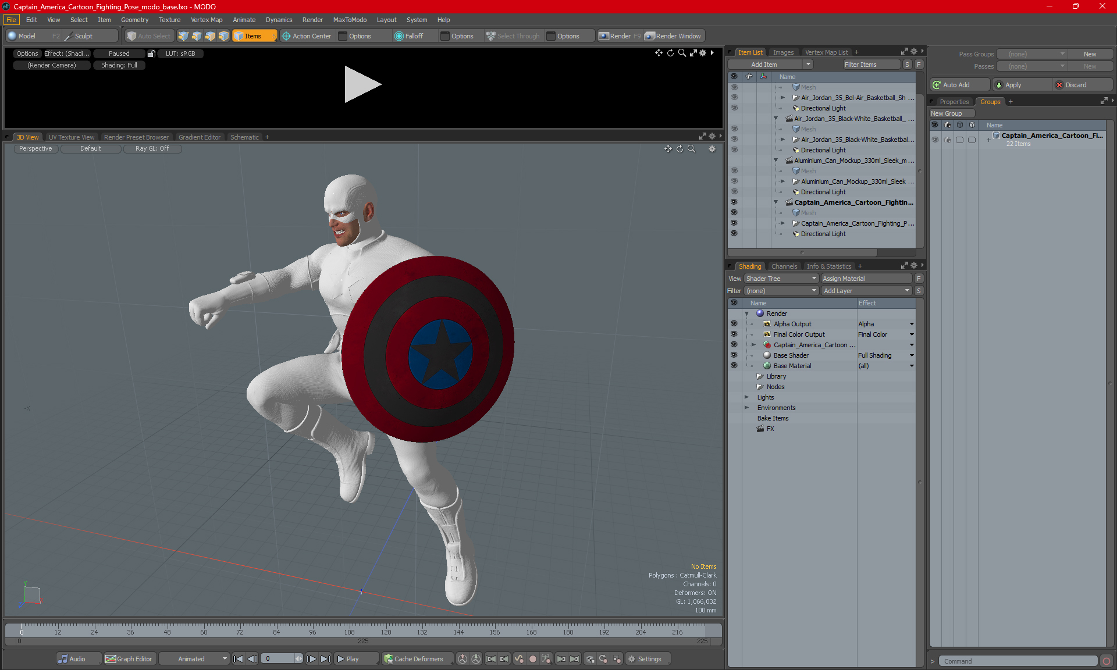Toggle eye for Base Shader layer
This screenshot has width=1117, height=670.
(x=734, y=355)
